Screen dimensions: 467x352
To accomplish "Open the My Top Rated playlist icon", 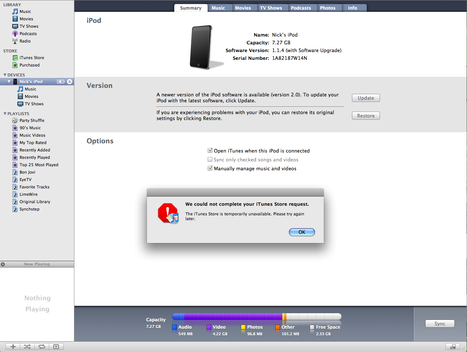I will 15,143.
